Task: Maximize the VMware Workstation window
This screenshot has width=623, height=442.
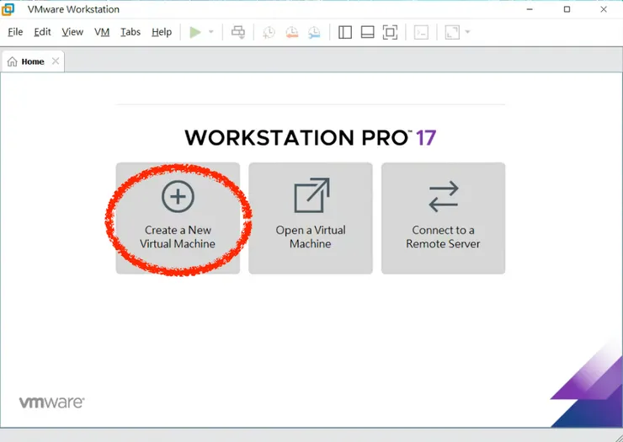Action: click(x=567, y=9)
